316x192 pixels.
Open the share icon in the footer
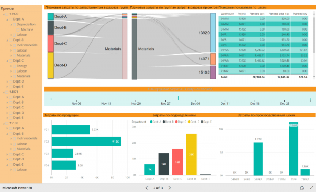pos(302,188)
